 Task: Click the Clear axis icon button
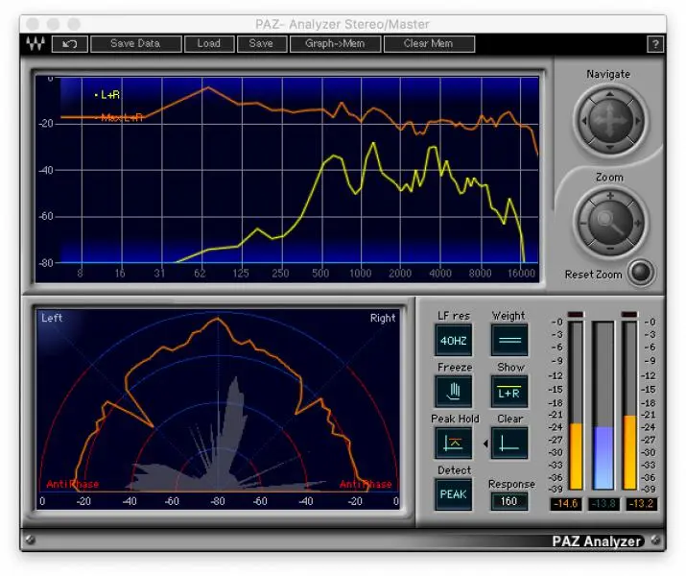click(509, 443)
